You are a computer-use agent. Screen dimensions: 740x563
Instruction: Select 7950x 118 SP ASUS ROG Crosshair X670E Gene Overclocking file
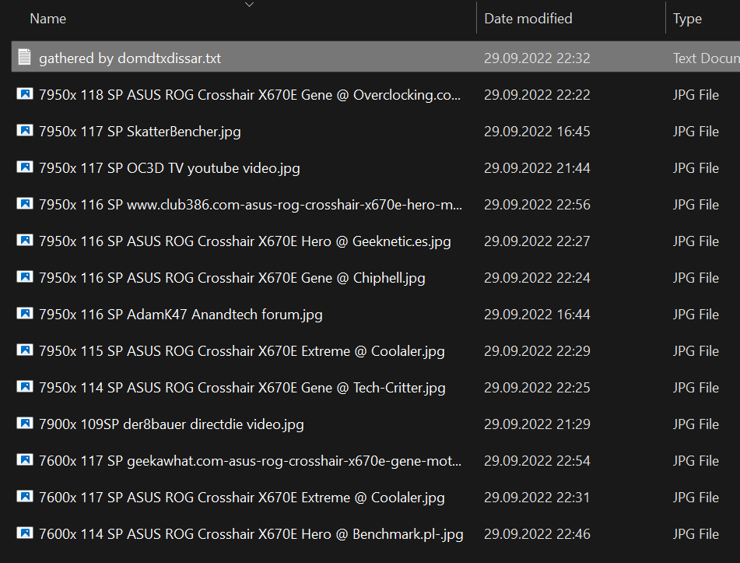[250, 95]
